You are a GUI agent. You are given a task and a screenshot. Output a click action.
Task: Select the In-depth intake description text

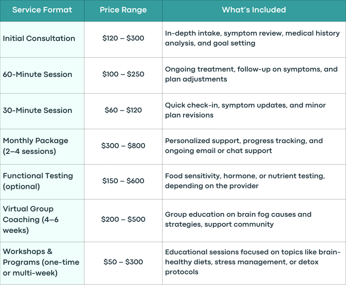coord(252,38)
